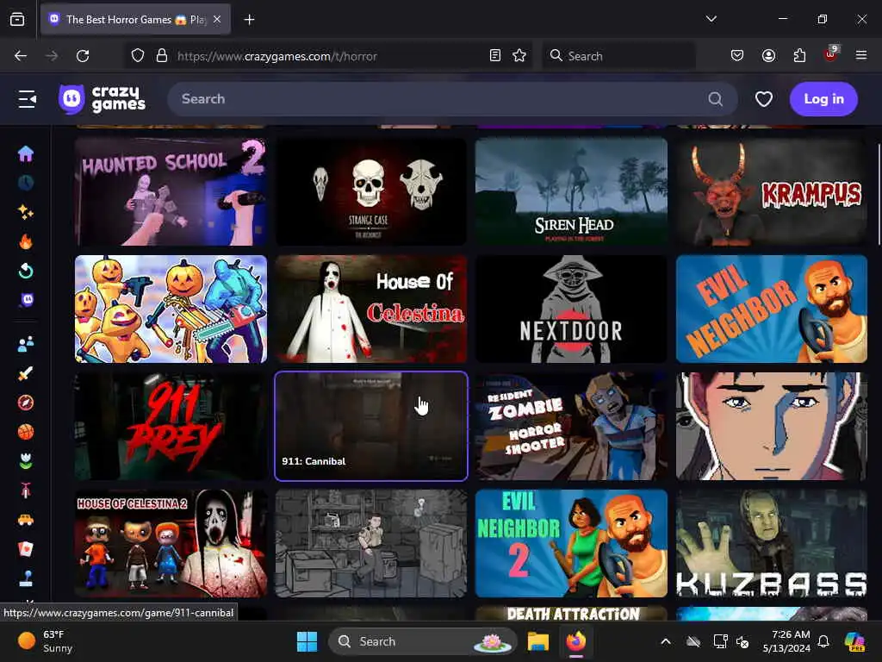Open Originals purple icon in sidebar
Viewport: 882px width, 662px height.
[x=27, y=300]
